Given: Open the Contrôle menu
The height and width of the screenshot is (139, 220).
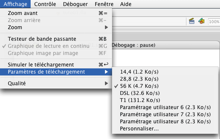Looking at the screenshot, I should tap(45, 4).
